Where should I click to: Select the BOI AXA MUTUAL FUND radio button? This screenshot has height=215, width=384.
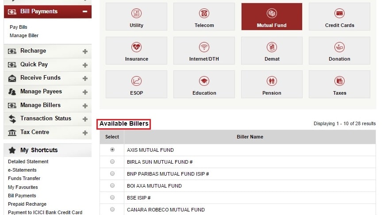[x=112, y=185]
